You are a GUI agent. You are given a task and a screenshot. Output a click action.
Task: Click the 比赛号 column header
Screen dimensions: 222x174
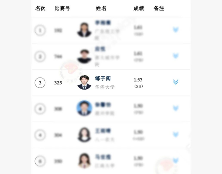click(63, 8)
